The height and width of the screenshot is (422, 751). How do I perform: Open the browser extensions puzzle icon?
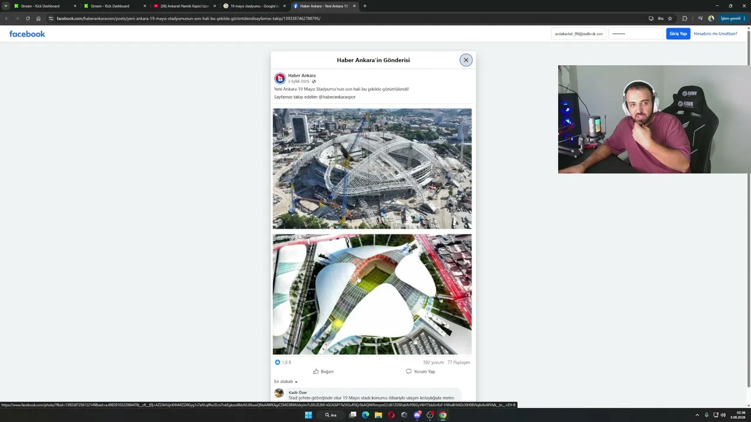point(685,18)
